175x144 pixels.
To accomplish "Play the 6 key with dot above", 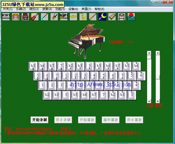I will 141,76.
